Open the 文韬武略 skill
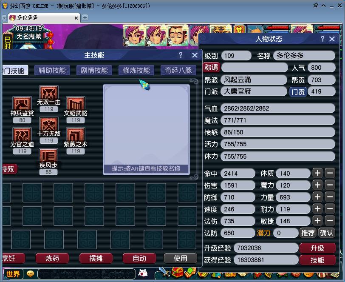Screen dimensions: 345x282 point(75,104)
